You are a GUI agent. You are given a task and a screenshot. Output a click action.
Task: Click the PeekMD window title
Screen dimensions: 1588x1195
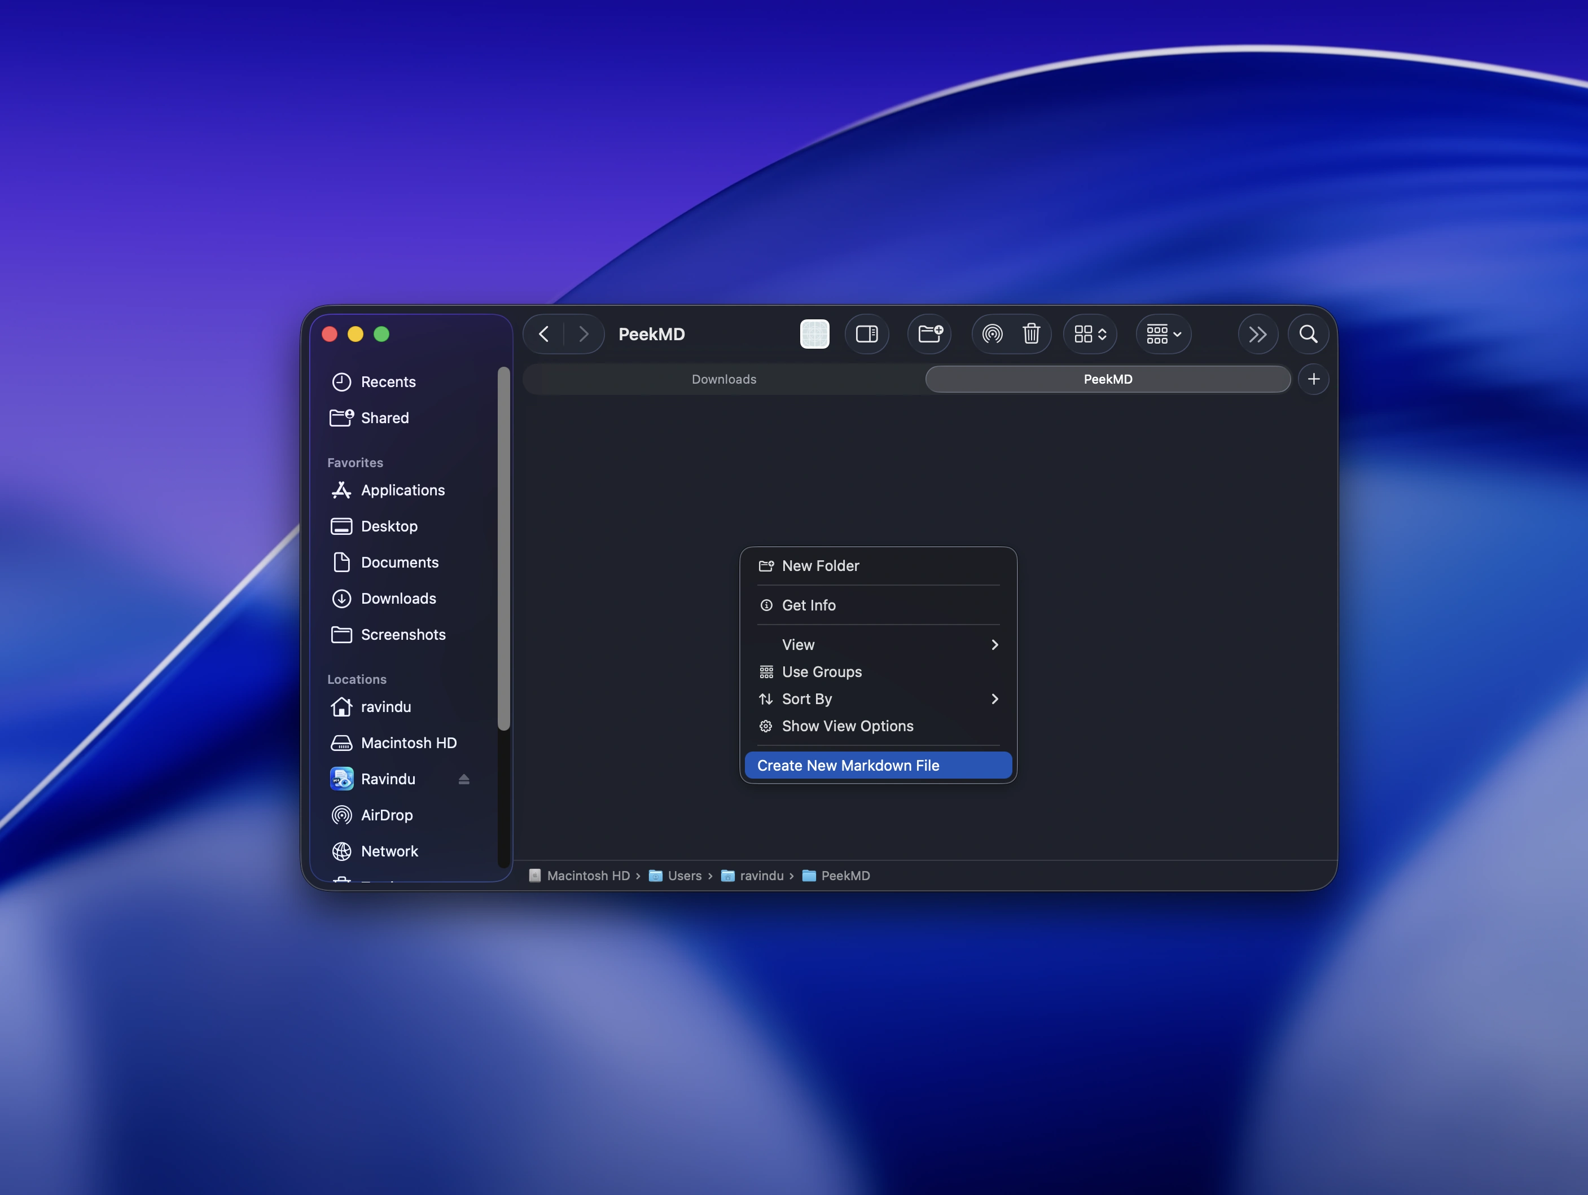click(x=651, y=335)
